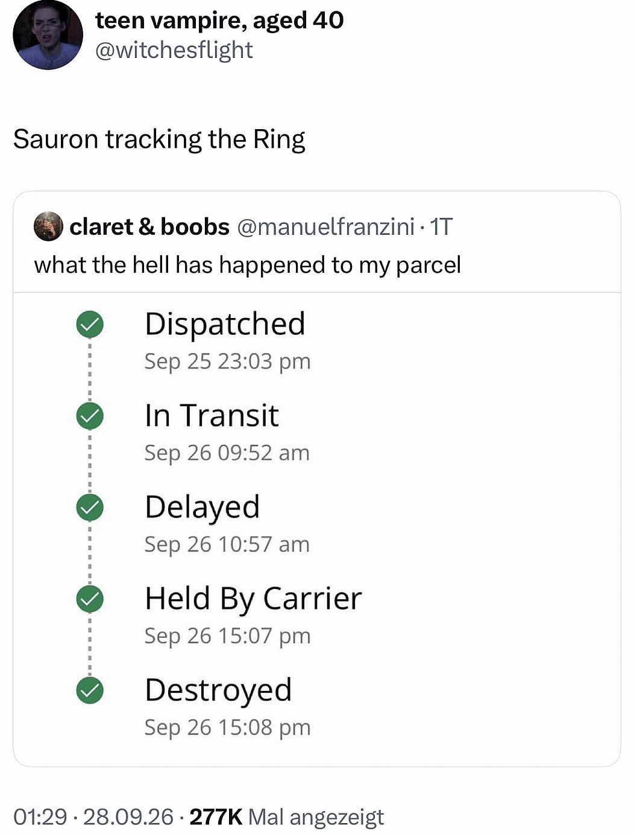Viewport: 634px width, 837px height.
Task: Click the Dispatched green checkmark icon
Action: coord(90,325)
